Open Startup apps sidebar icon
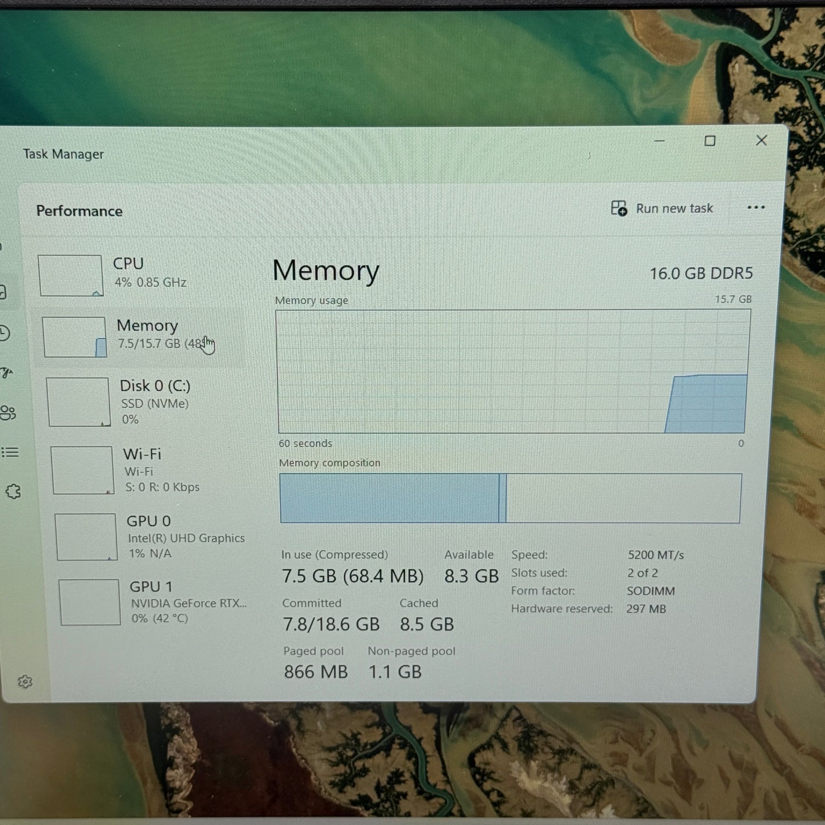The image size is (825, 825). [x=6, y=373]
